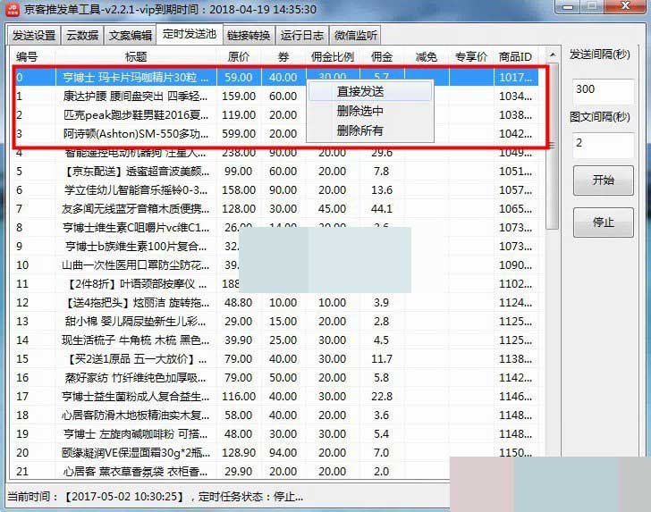Close the 京客推发单工具 window
651x512 pixels.
[625, 6]
